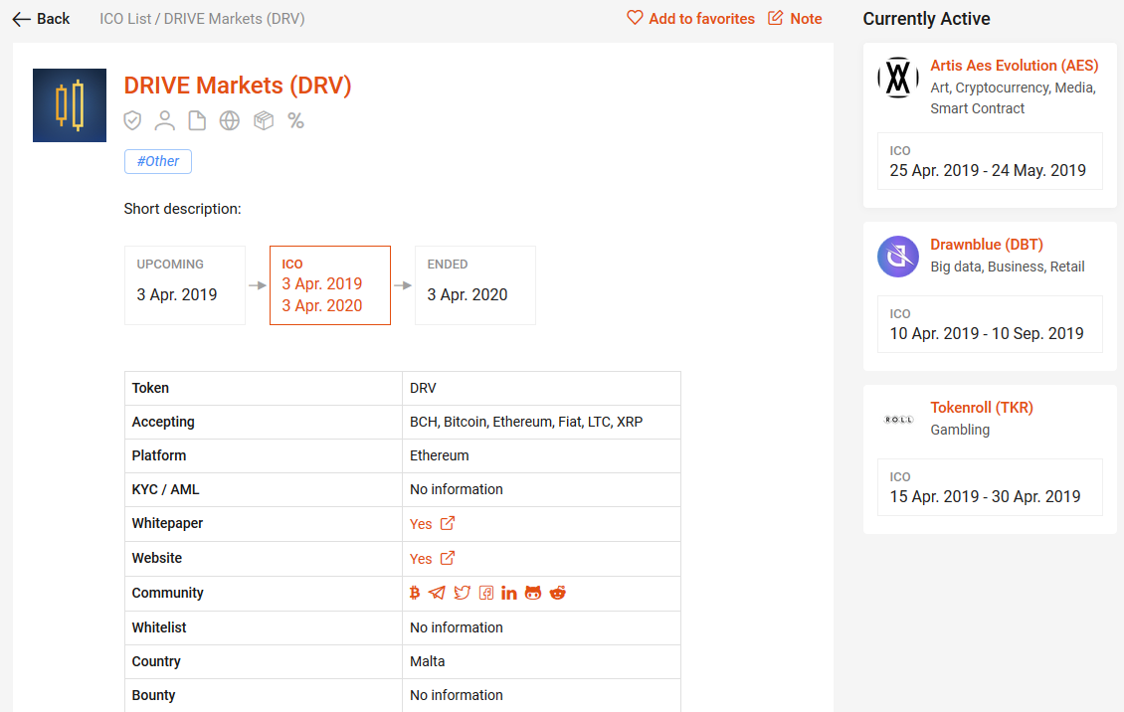1124x712 pixels.
Task: Click the percent icon under title
Action: tap(295, 120)
